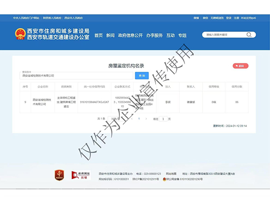Click the red 党政机关 badge icon in footer

point(58,175)
